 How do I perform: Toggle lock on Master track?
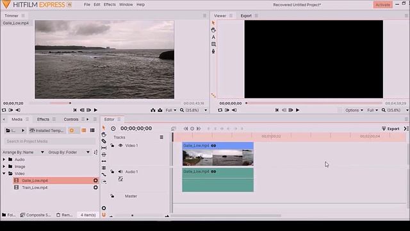coord(112,196)
